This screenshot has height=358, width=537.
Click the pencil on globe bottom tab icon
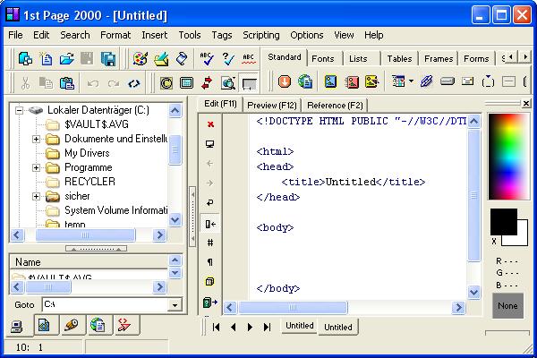[x=72, y=324]
